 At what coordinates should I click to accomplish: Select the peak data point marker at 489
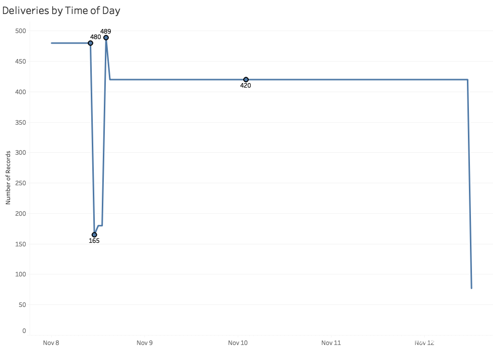(x=106, y=38)
